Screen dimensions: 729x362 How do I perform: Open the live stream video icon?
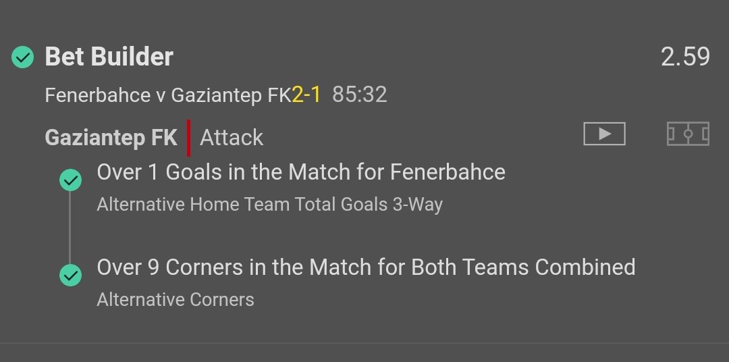[604, 134]
